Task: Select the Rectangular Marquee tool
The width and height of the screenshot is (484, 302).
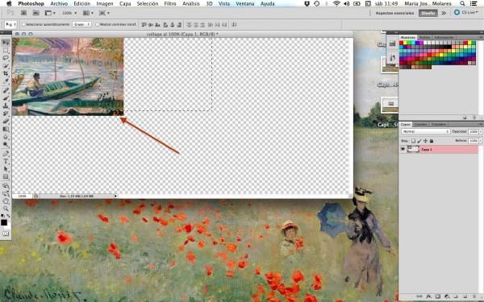Action: [x=6, y=50]
